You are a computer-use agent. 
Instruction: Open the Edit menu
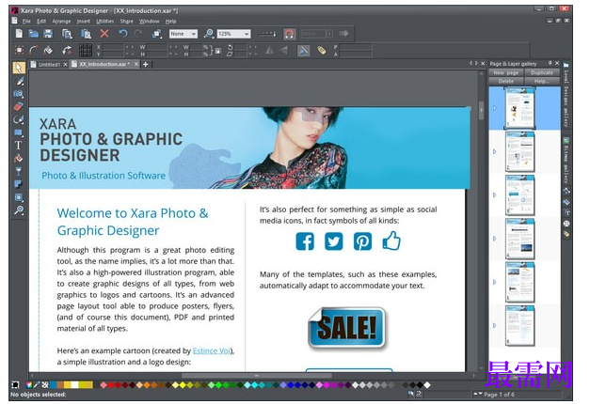pos(41,22)
